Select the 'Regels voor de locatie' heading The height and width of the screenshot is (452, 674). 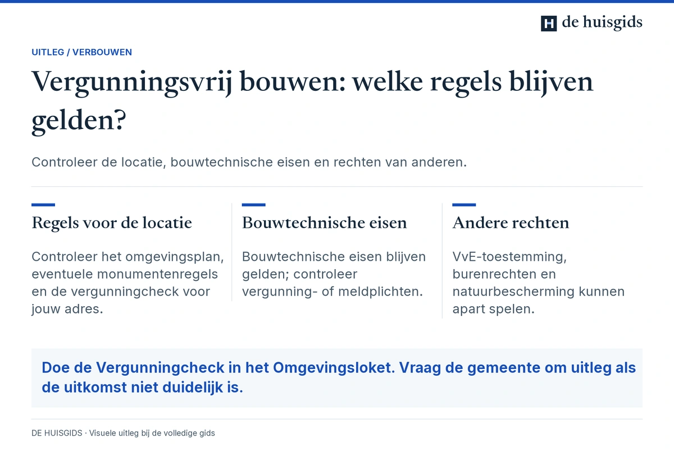pyautogui.click(x=112, y=223)
